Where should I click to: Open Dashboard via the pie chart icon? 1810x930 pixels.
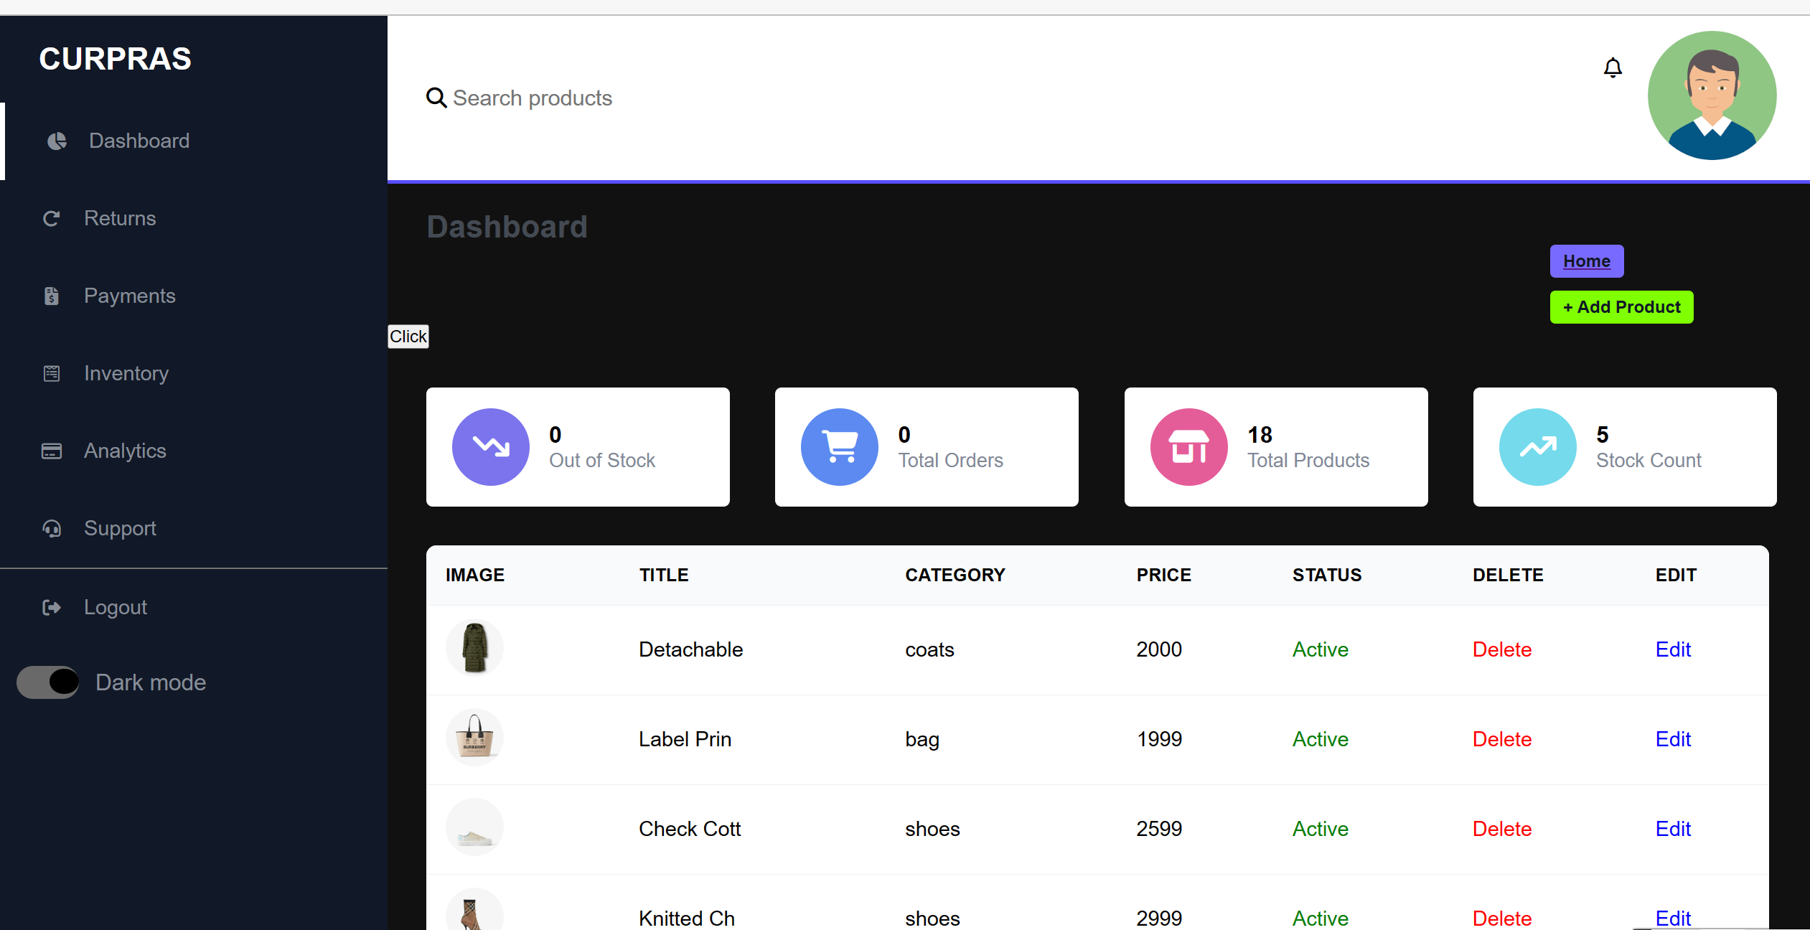pyautogui.click(x=56, y=141)
